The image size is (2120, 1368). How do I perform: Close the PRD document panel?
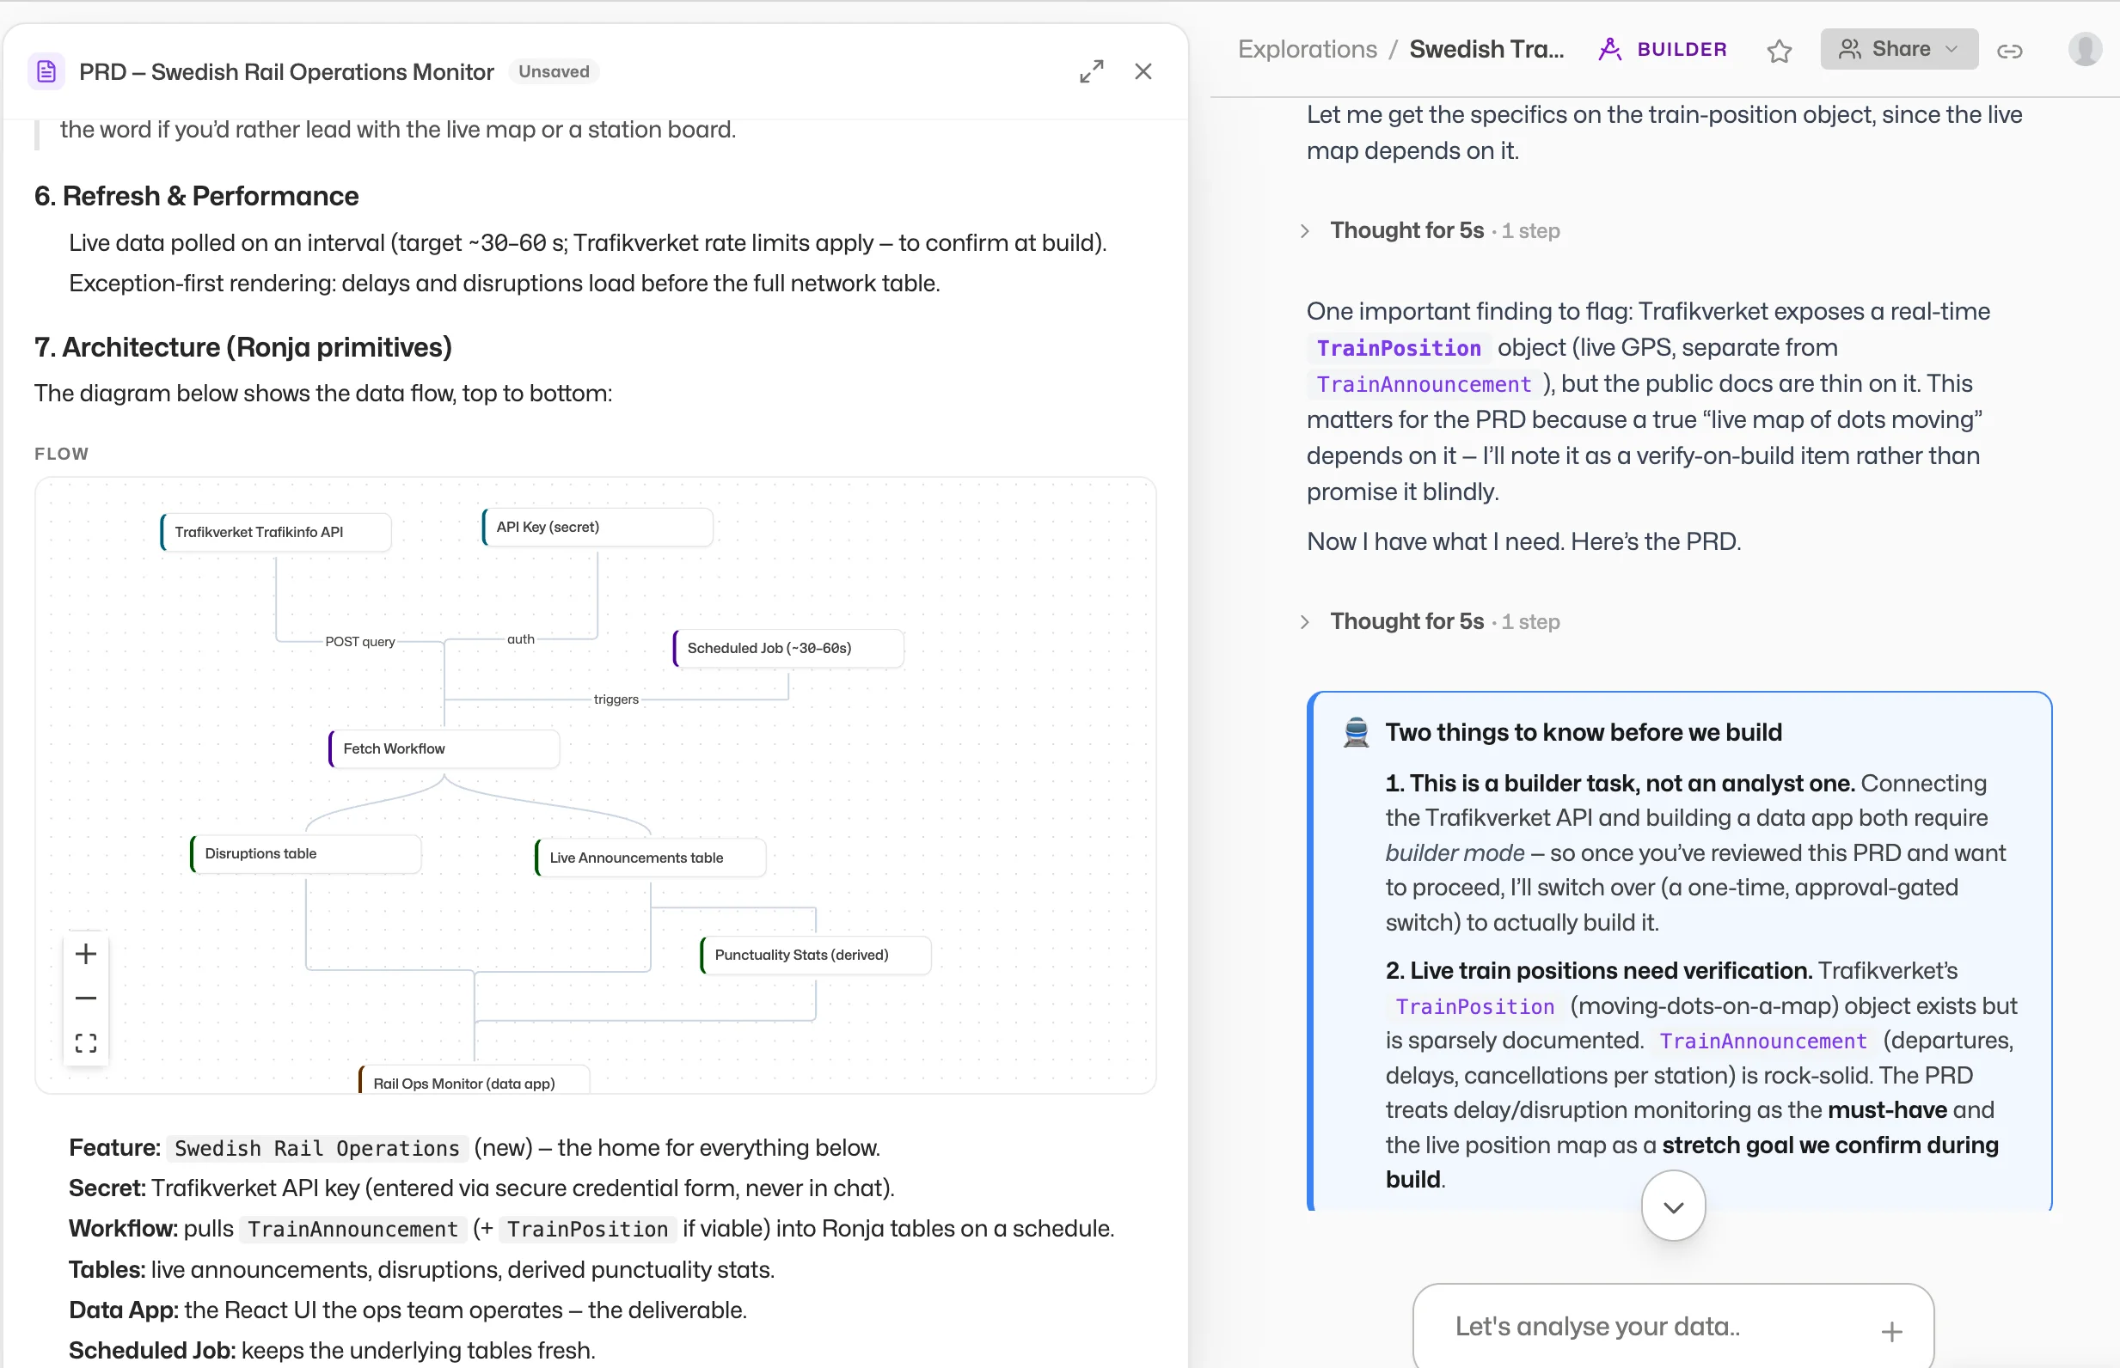(1143, 72)
